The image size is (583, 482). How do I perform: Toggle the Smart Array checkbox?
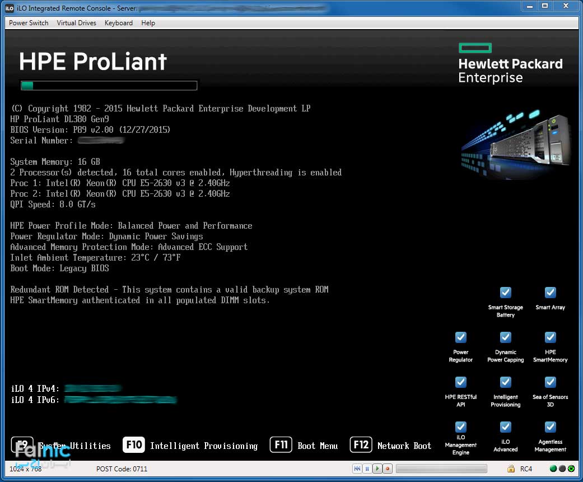550,293
